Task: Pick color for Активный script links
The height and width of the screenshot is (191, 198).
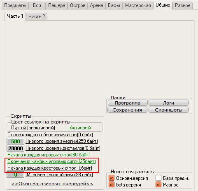Action: pos(80,128)
